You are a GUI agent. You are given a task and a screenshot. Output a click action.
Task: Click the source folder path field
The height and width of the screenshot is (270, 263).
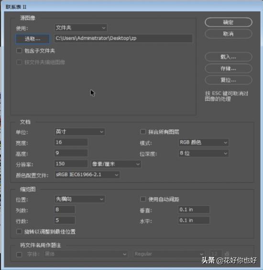point(123,38)
